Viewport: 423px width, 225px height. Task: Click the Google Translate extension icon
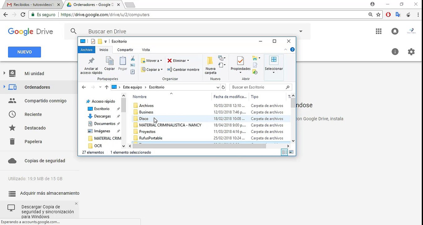[398, 15]
